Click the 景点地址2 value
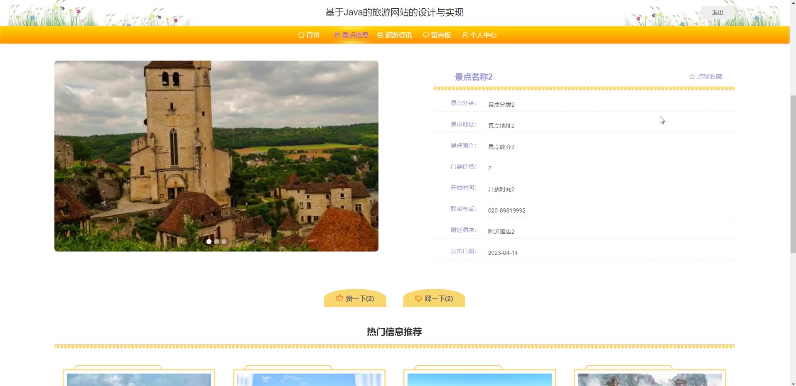Screen dimensions: 796x386 pyautogui.click(x=501, y=126)
